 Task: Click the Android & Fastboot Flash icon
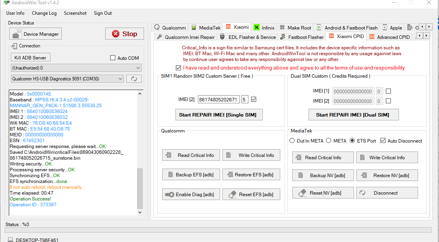click(x=319, y=27)
